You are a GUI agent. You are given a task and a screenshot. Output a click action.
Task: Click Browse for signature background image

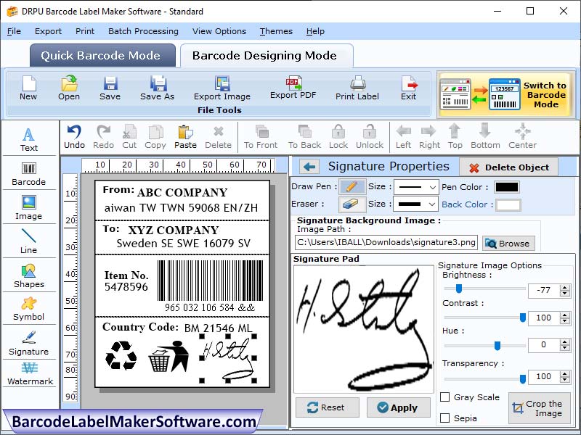[x=508, y=243]
